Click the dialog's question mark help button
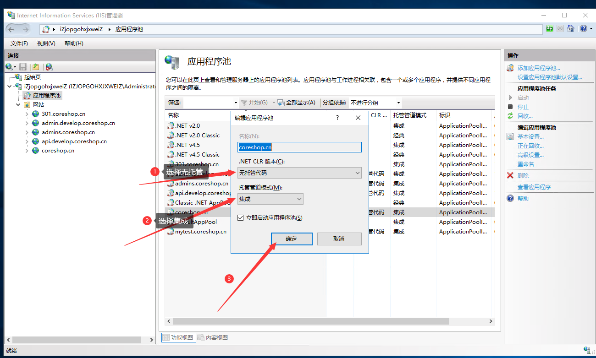This screenshot has height=358, width=596. pos(338,118)
